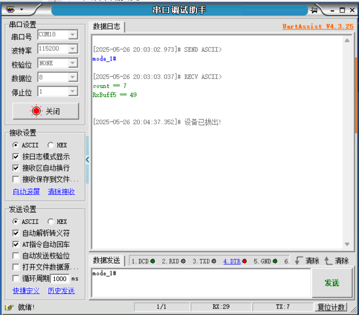
Task: Enable the 接收保存到文件 checkbox
Action: [x=15, y=180]
